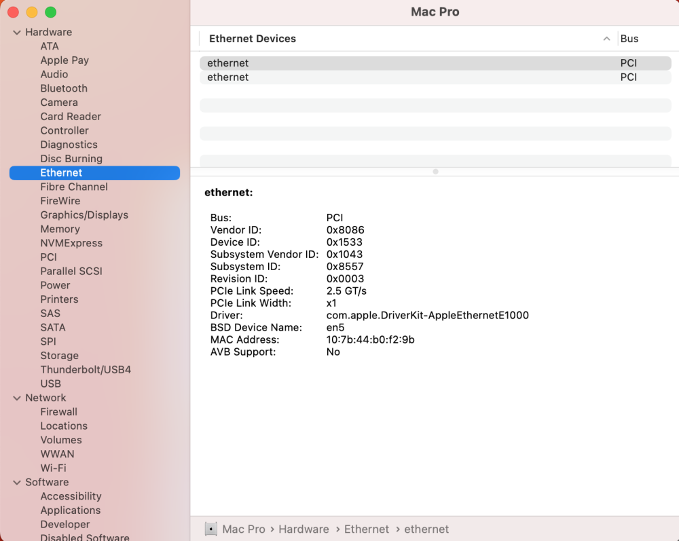
Task: Select Controller in the sidebar
Action: click(65, 131)
